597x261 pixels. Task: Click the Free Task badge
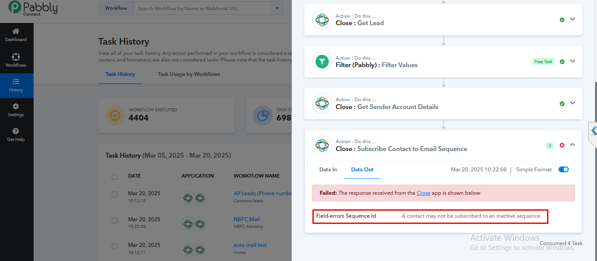coord(543,62)
